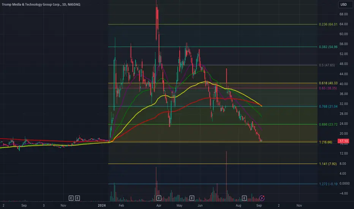Select the 0.5 (47.65) Fibonacci label
The image size is (354, 209).
pyautogui.click(x=327, y=65)
